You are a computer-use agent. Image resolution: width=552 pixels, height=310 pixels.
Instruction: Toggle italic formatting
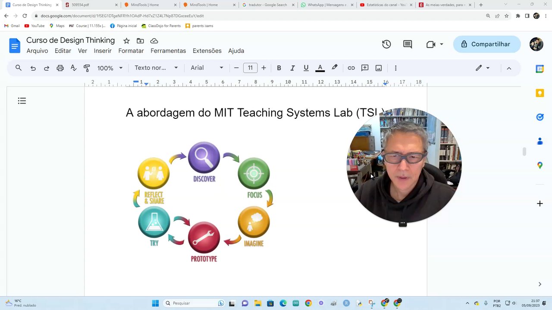[292, 68]
